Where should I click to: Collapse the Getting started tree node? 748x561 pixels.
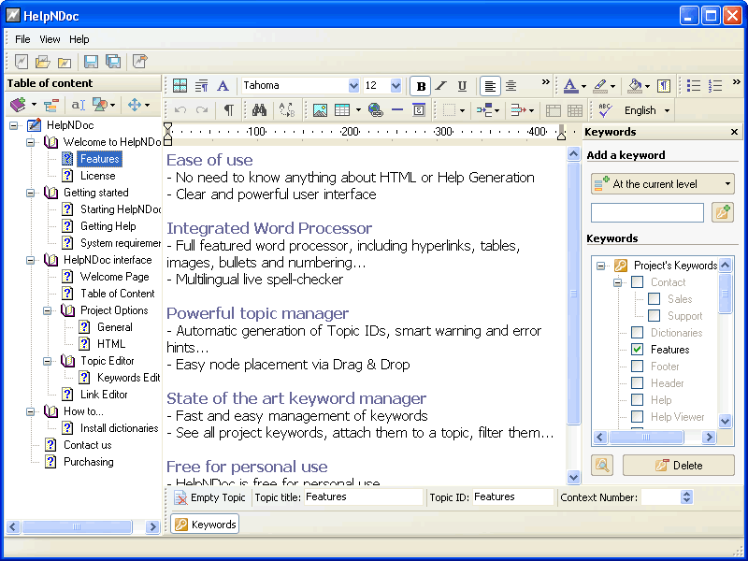(31, 193)
